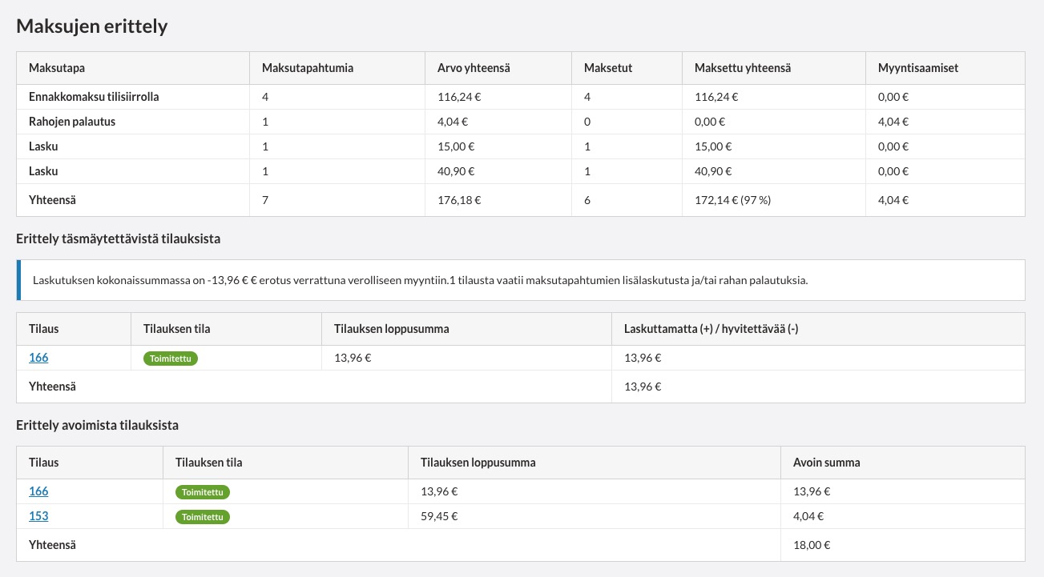The image size is (1044, 577).
Task: Click 116,24 € in Arvo yhteensä column
Action: (459, 97)
